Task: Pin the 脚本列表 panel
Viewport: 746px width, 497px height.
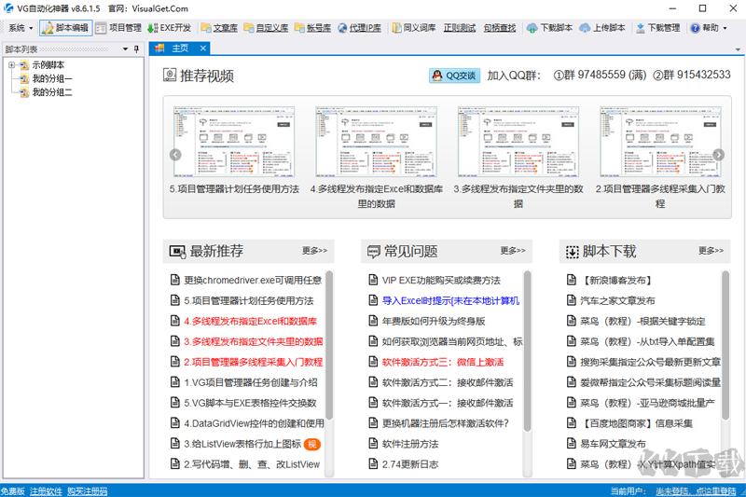Action: click(x=137, y=48)
